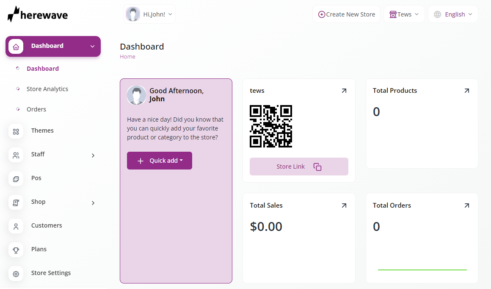Open Total Products arrow icon
Screen dimensions: 491x289
click(466, 91)
